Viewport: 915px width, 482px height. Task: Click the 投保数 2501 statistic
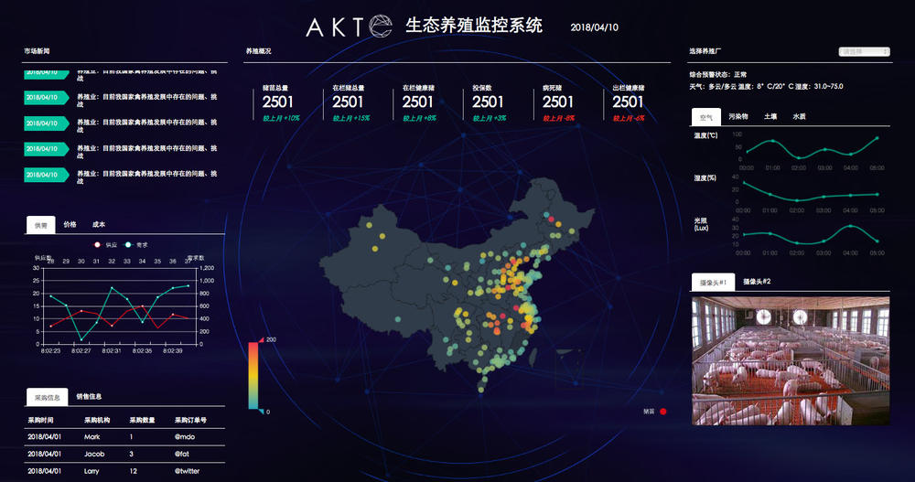point(488,102)
